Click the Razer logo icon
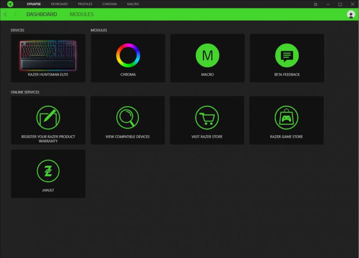This screenshot has height=258, width=359. tap(10, 4)
